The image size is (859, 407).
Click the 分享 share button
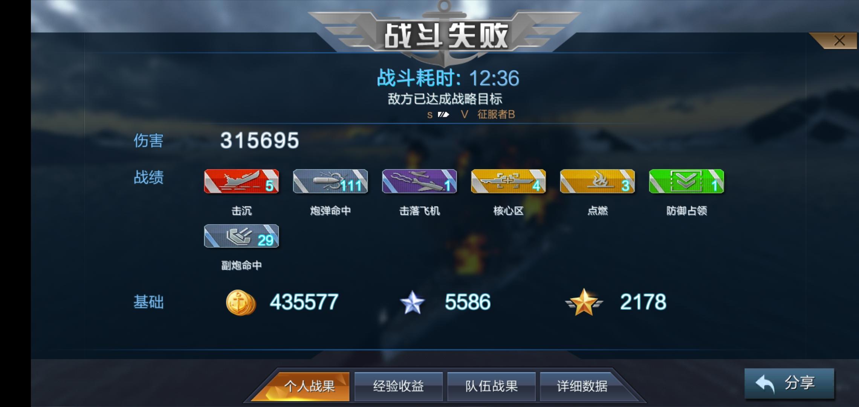tap(789, 383)
